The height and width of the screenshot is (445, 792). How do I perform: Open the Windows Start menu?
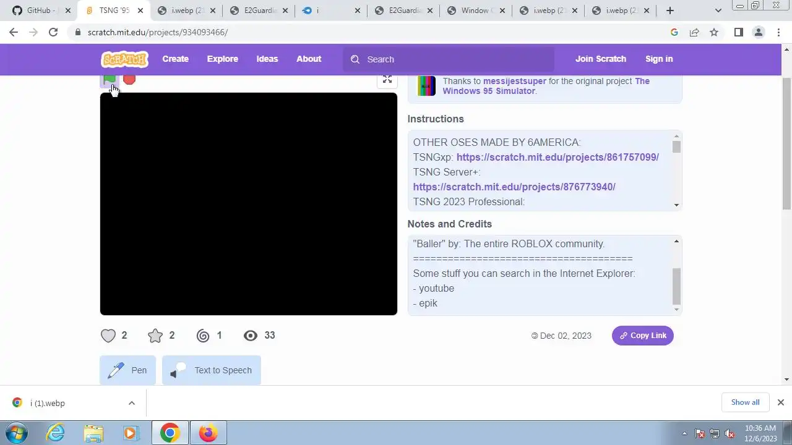[x=17, y=433]
